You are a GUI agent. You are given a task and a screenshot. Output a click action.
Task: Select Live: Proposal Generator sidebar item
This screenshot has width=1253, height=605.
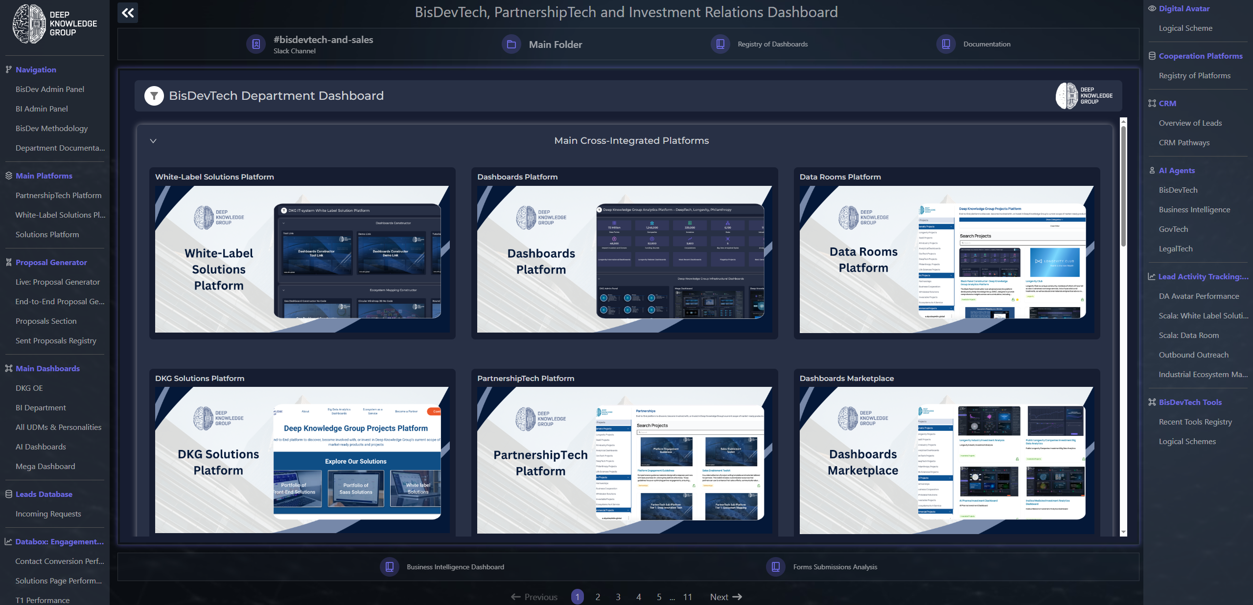(x=58, y=282)
